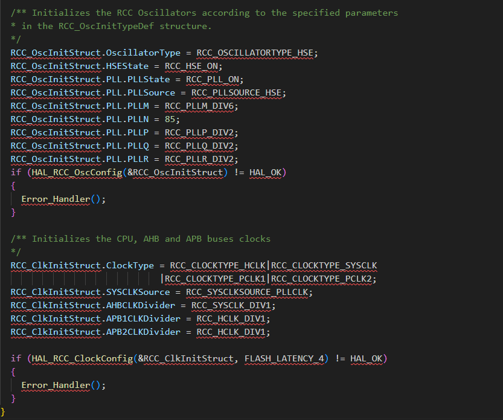Click the FLASH_LATENCY_4 argument
Screen dimensions: 503x420
coord(284,358)
